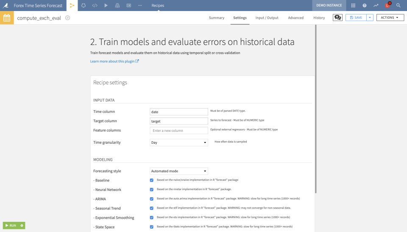The height and width of the screenshot is (232, 407).
Task: Open the search magnifier icon
Action: [398, 5]
